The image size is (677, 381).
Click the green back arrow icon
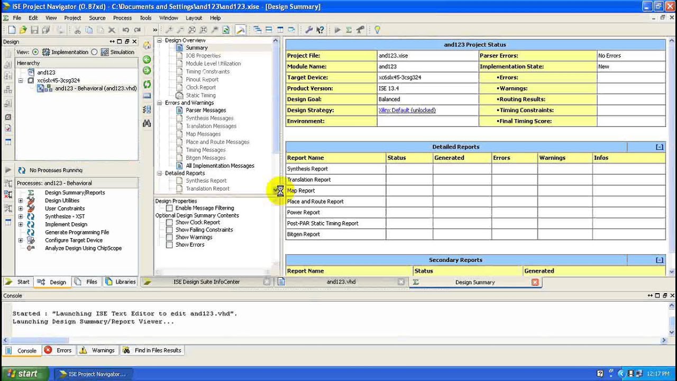pyautogui.click(x=147, y=59)
